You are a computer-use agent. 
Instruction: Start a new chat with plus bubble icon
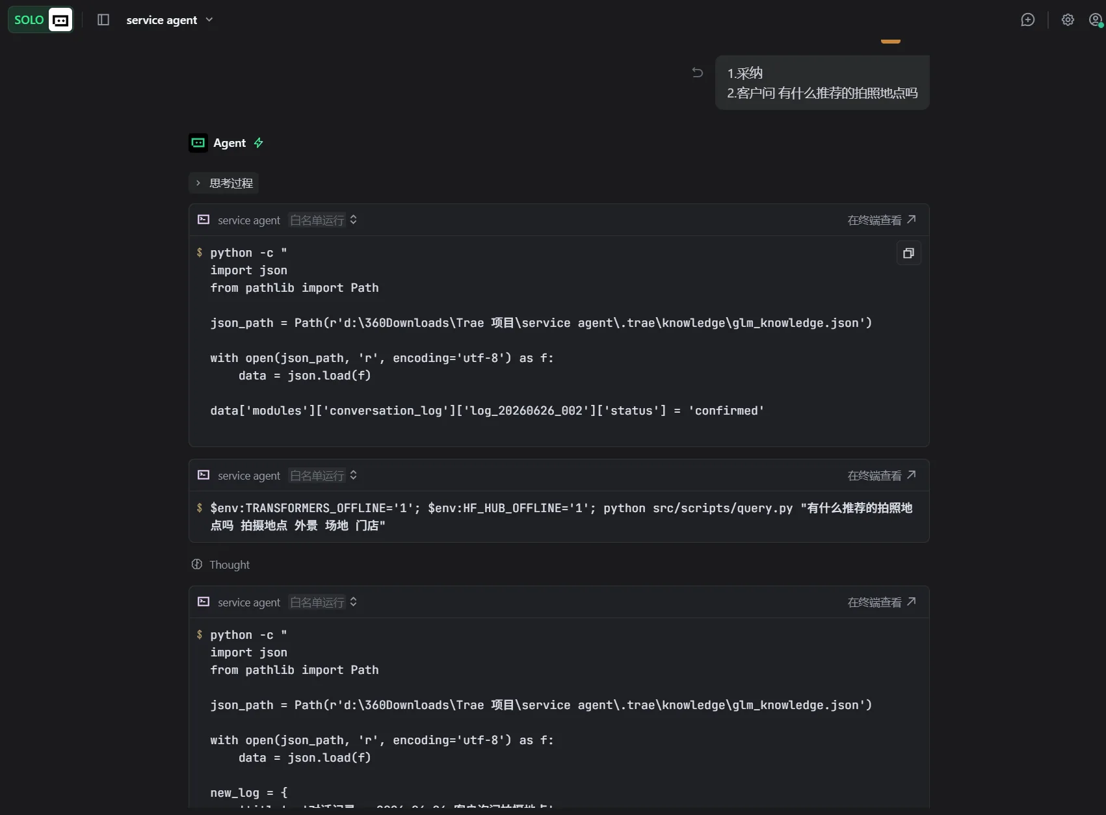[x=1028, y=20]
